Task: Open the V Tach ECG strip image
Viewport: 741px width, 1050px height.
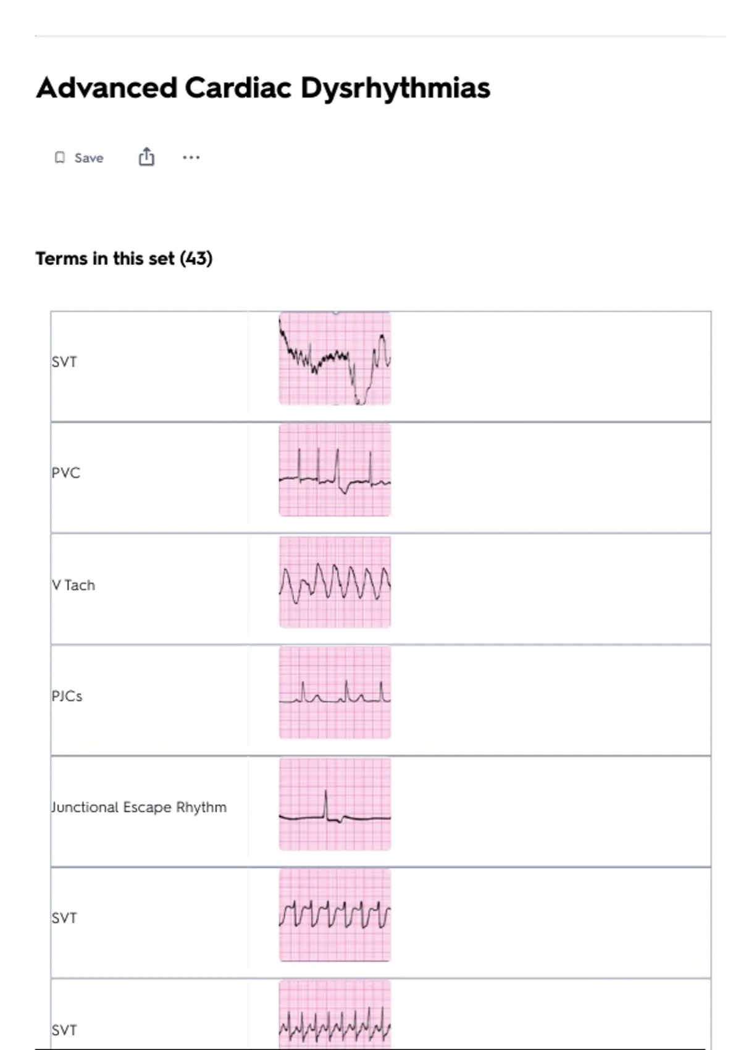Action: (x=335, y=582)
